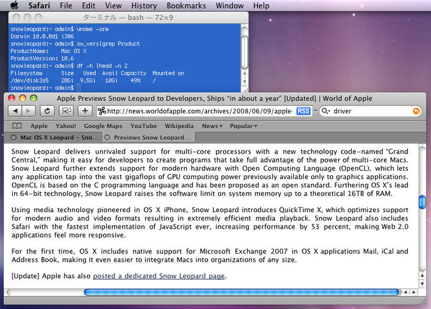Click the Terminal scroll up arrow
Screen dimensions: 431x309
pyautogui.click(x=244, y=74)
